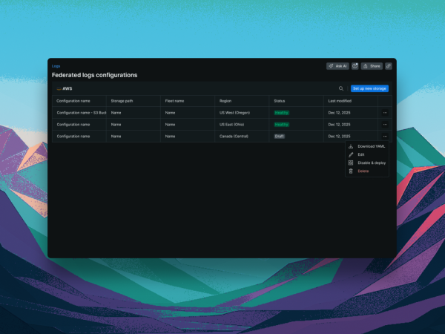Click the Share button
The image size is (445, 334).
(x=372, y=66)
